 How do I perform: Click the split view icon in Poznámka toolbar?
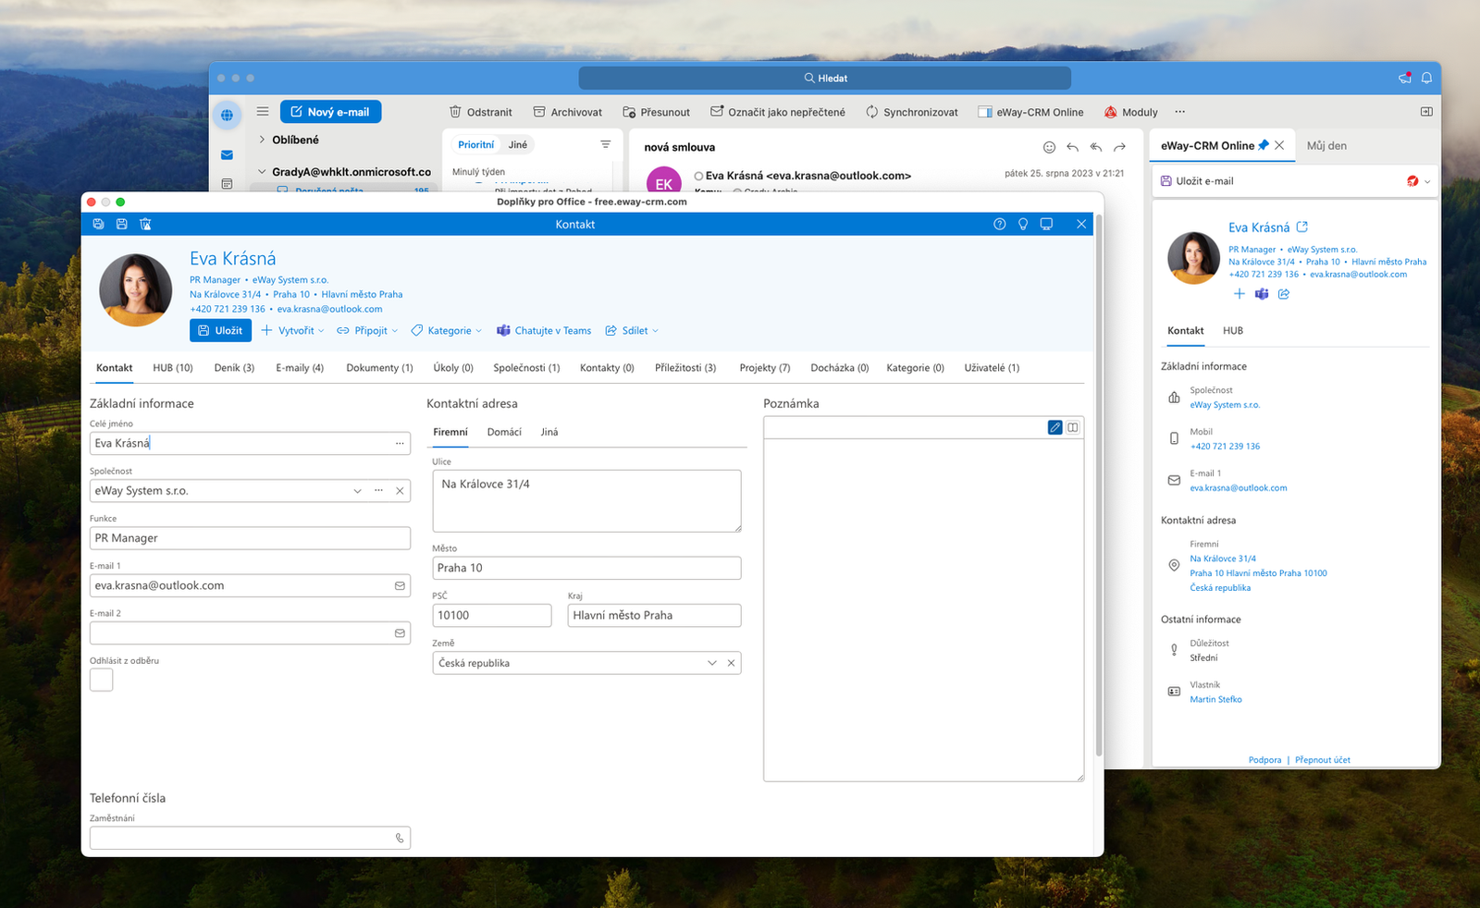point(1073,427)
